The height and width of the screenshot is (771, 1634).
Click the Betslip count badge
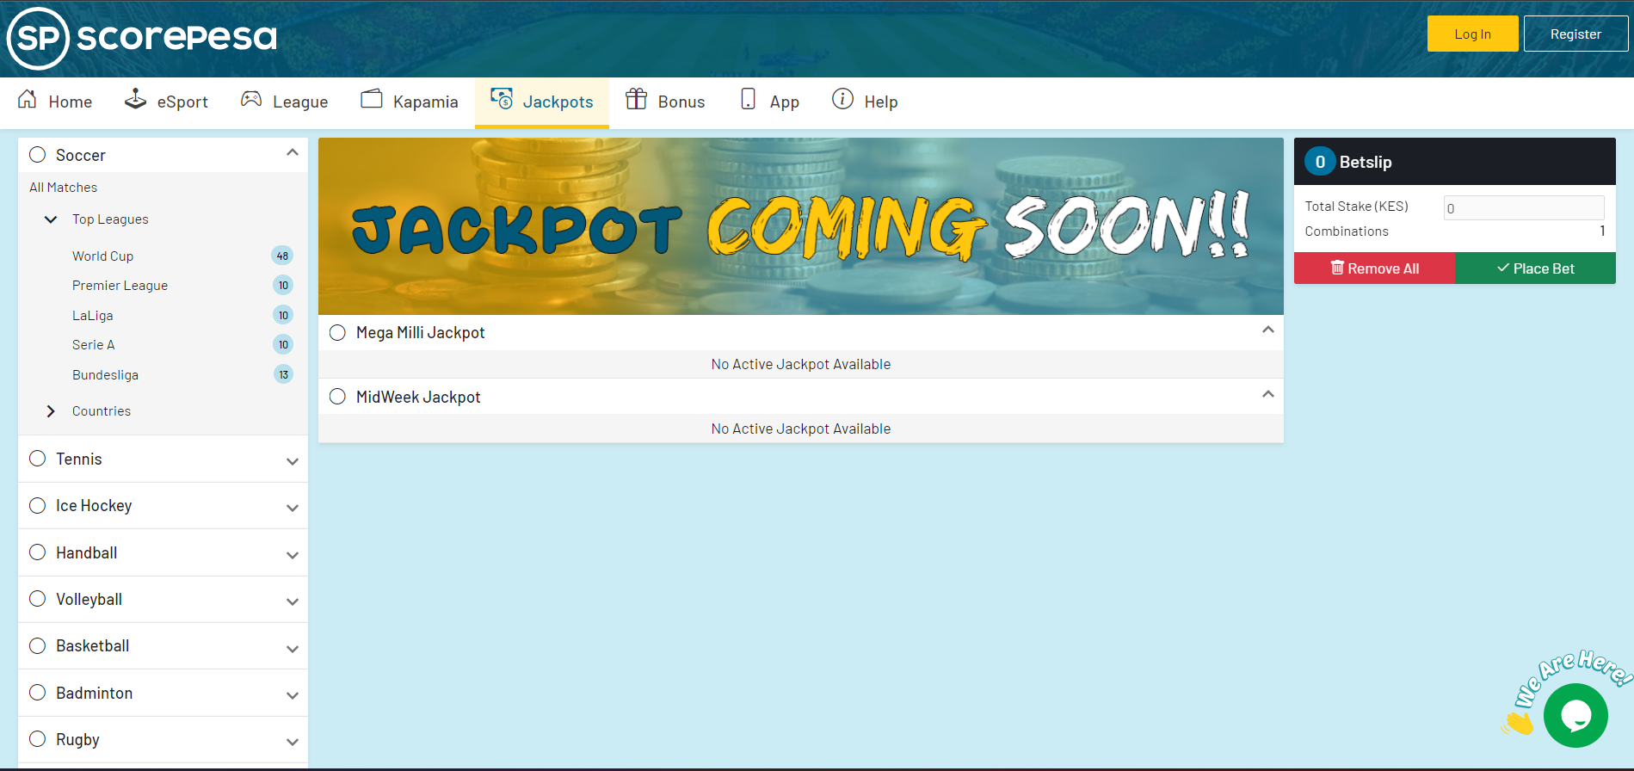(1320, 162)
